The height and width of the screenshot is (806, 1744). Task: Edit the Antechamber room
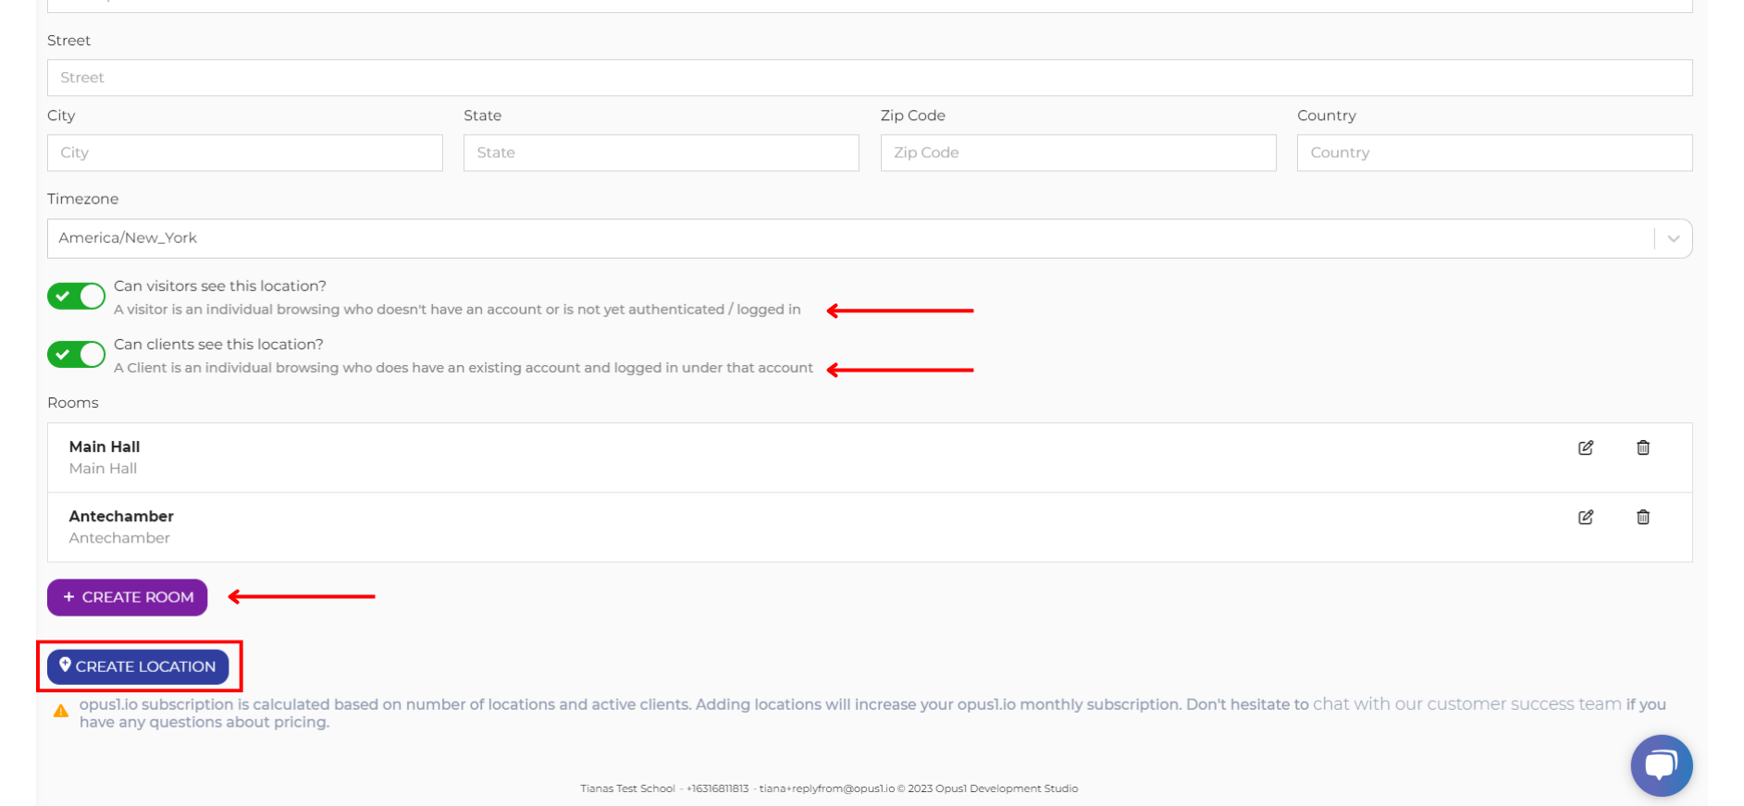coord(1585,517)
